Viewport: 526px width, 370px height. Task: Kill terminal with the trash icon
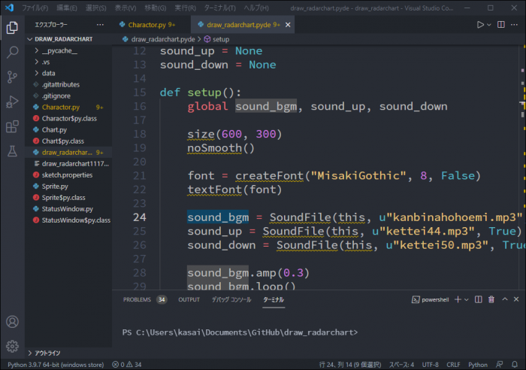pyautogui.click(x=491, y=299)
